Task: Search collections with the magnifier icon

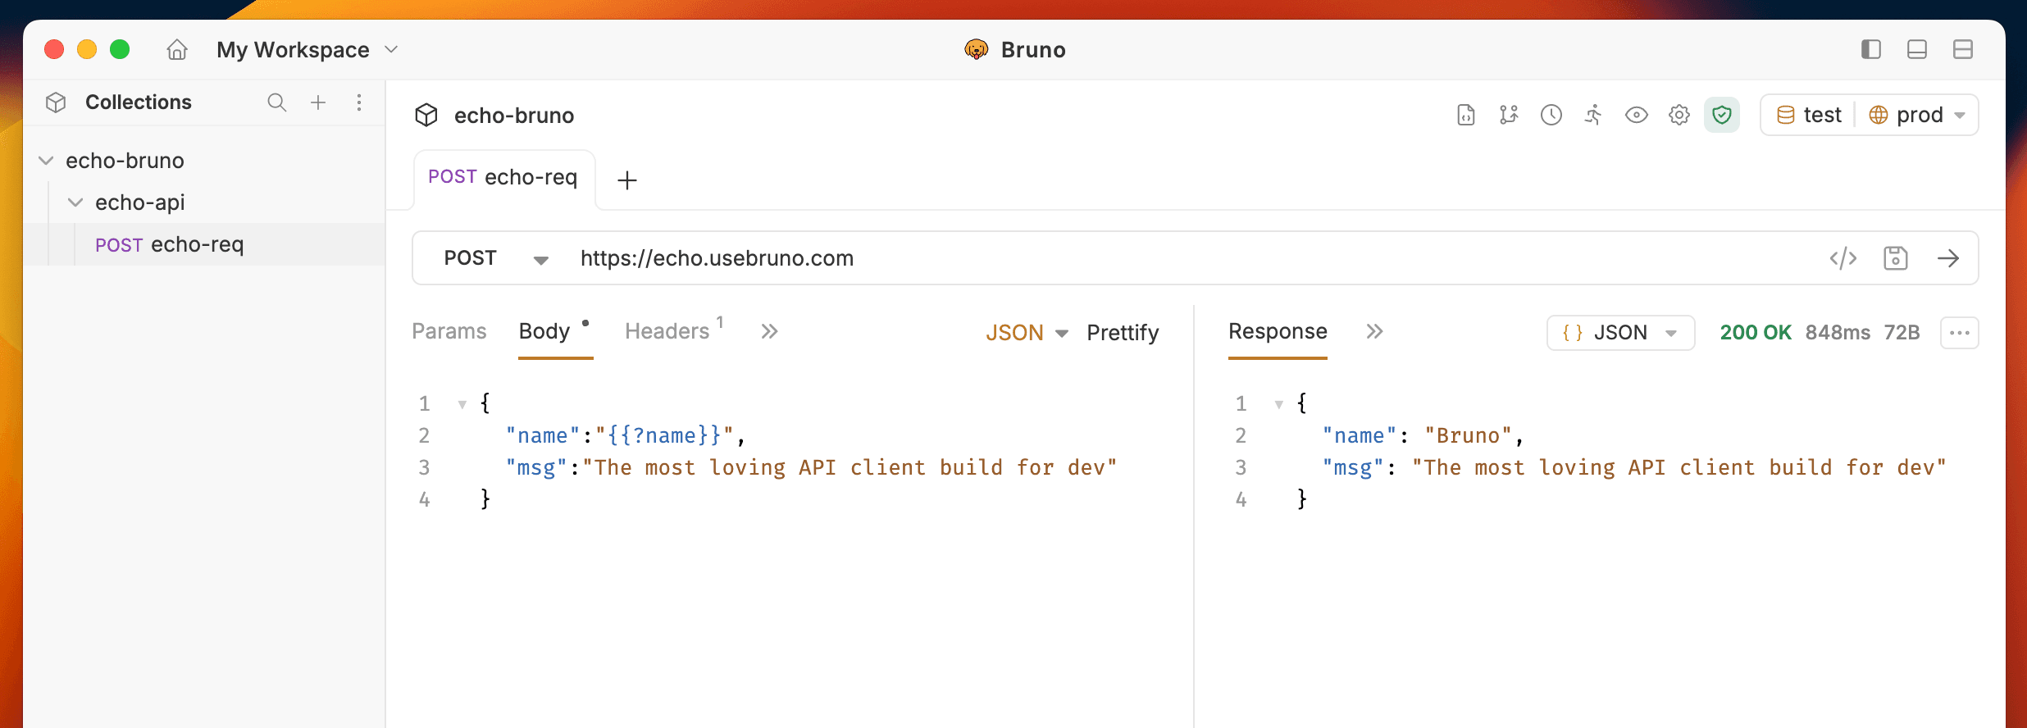Action: coord(277,102)
